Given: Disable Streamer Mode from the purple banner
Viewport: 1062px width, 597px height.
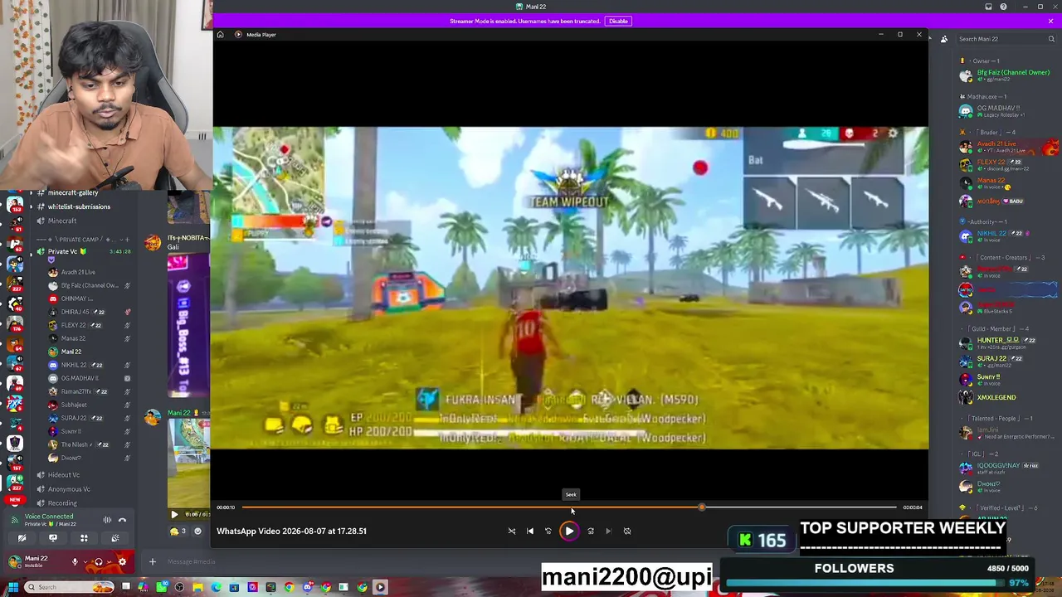Looking at the screenshot, I should point(618,21).
